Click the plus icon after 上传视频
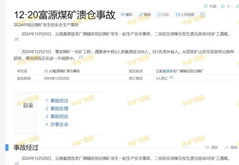The height and width of the screenshot is (165, 239). point(202,15)
